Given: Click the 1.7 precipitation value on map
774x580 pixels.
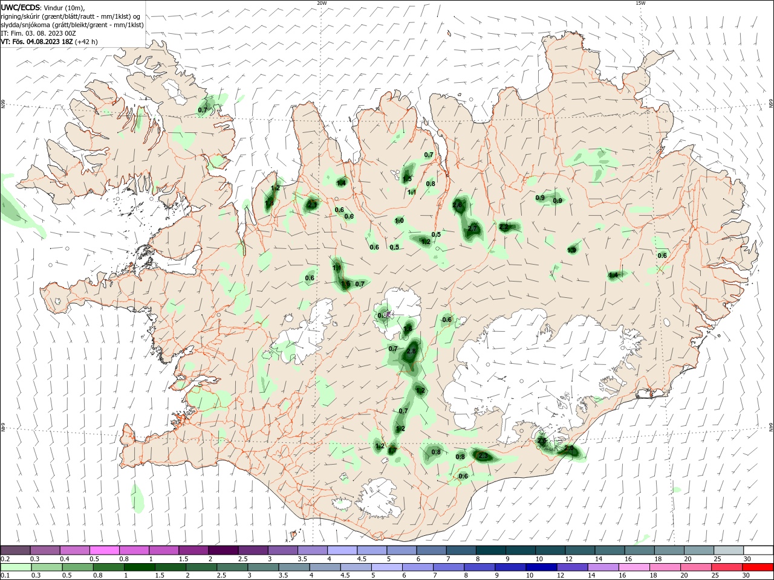Looking at the screenshot, I should pyautogui.click(x=392, y=450).
